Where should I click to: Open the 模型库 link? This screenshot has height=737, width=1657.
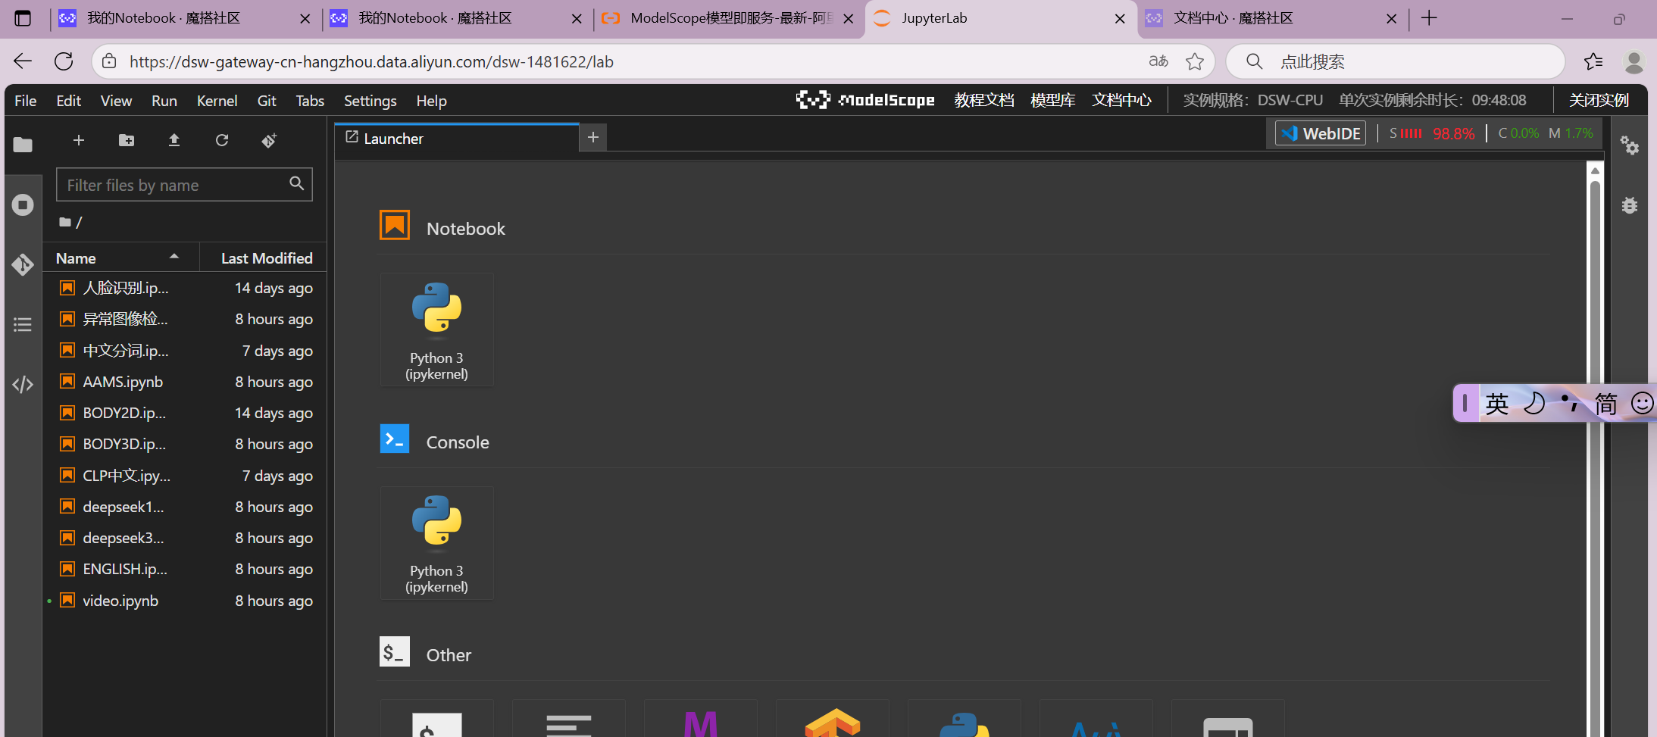pyautogui.click(x=1053, y=100)
